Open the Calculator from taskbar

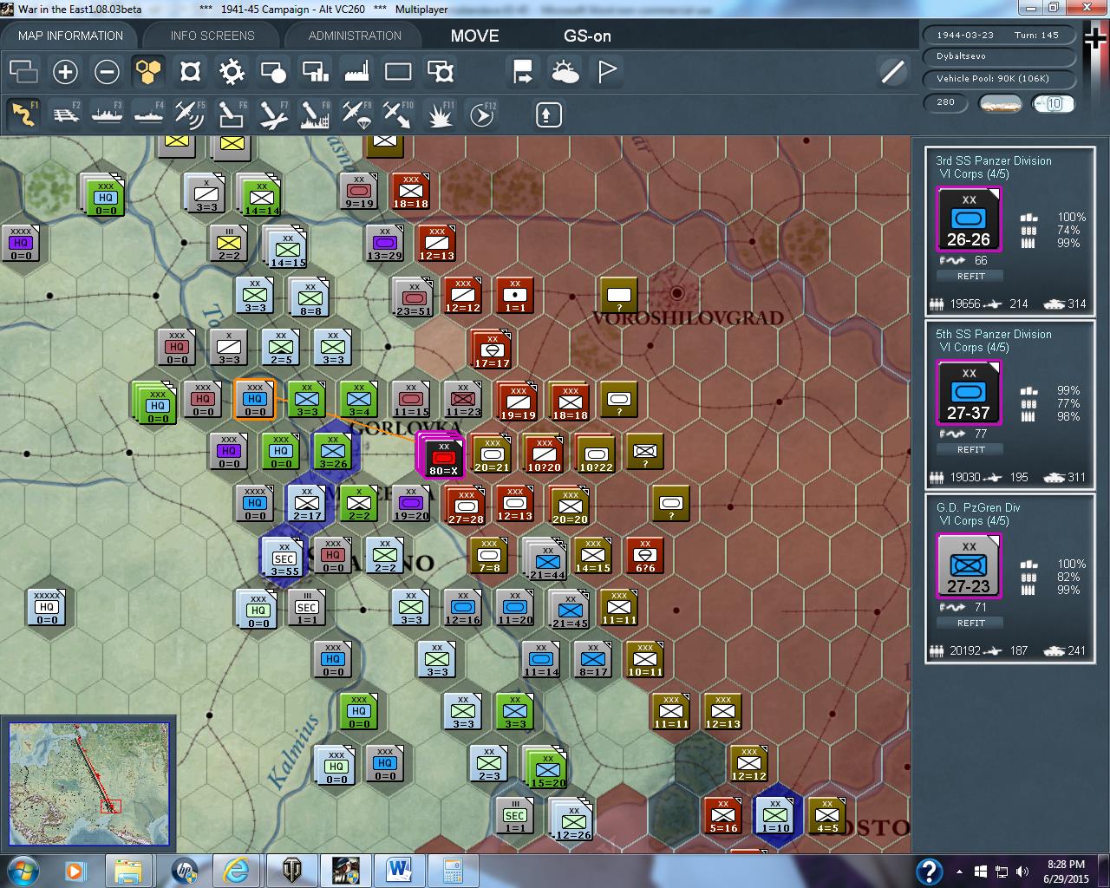[453, 870]
